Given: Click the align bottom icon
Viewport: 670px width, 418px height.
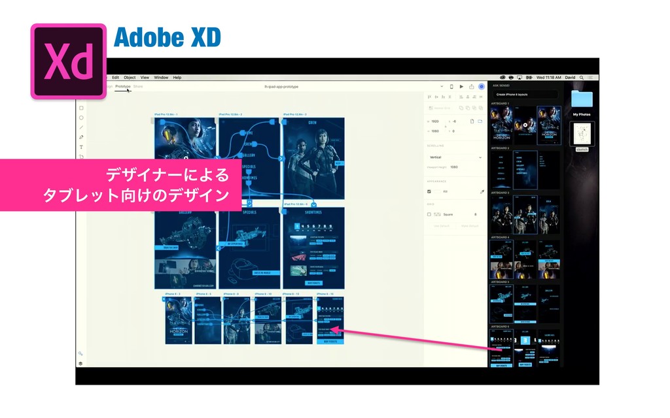Looking at the screenshot, I should click(x=443, y=97).
